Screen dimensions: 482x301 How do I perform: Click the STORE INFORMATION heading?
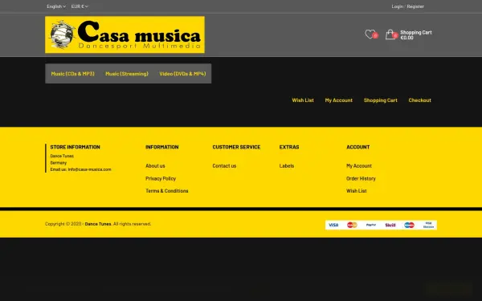pos(75,147)
